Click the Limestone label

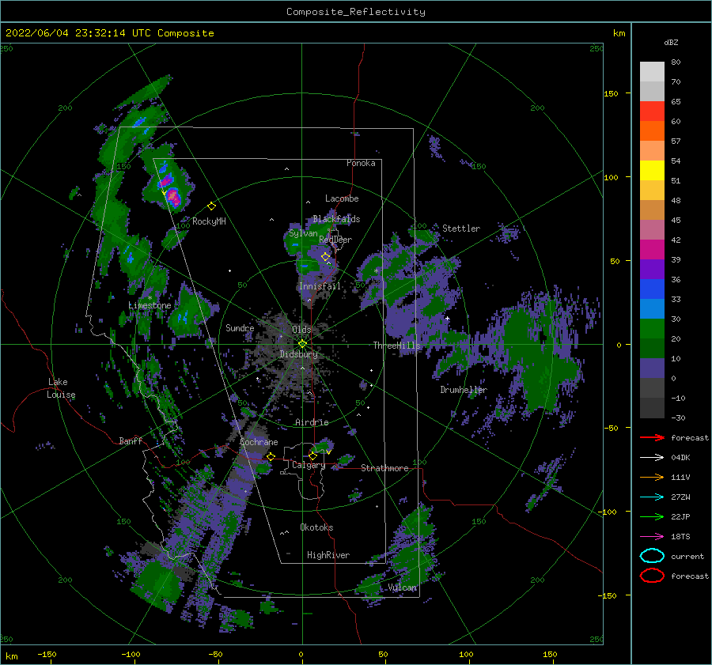[x=150, y=305]
